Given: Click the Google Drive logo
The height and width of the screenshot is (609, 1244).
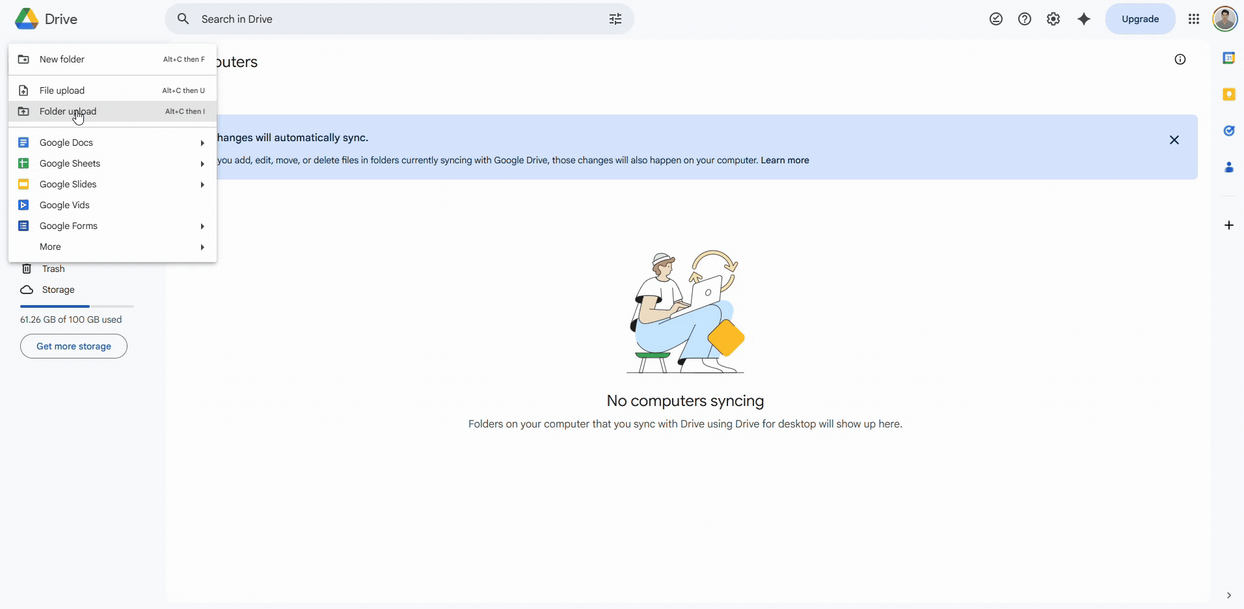Looking at the screenshot, I should [x=27, y=19].
